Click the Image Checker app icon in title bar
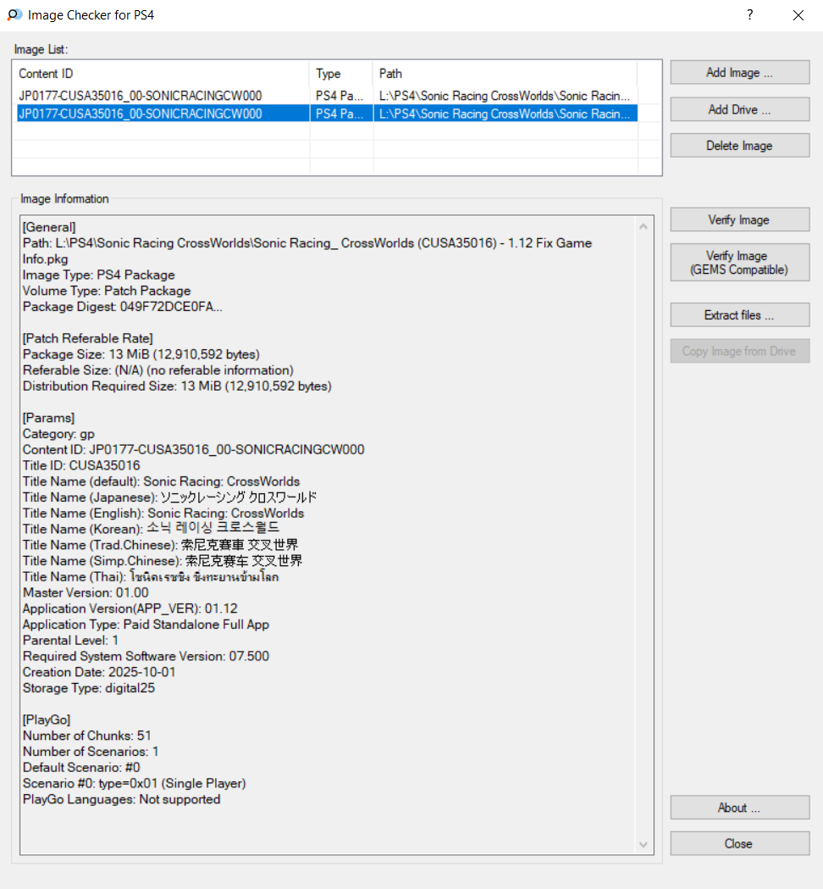 [x=14, y=15]
